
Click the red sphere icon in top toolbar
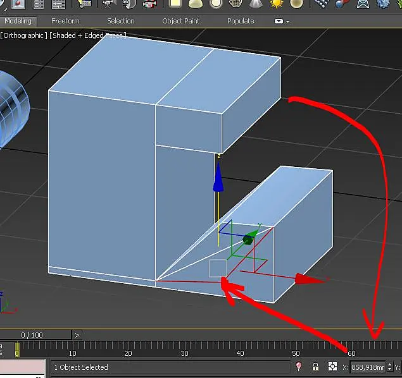coord(18,4)
